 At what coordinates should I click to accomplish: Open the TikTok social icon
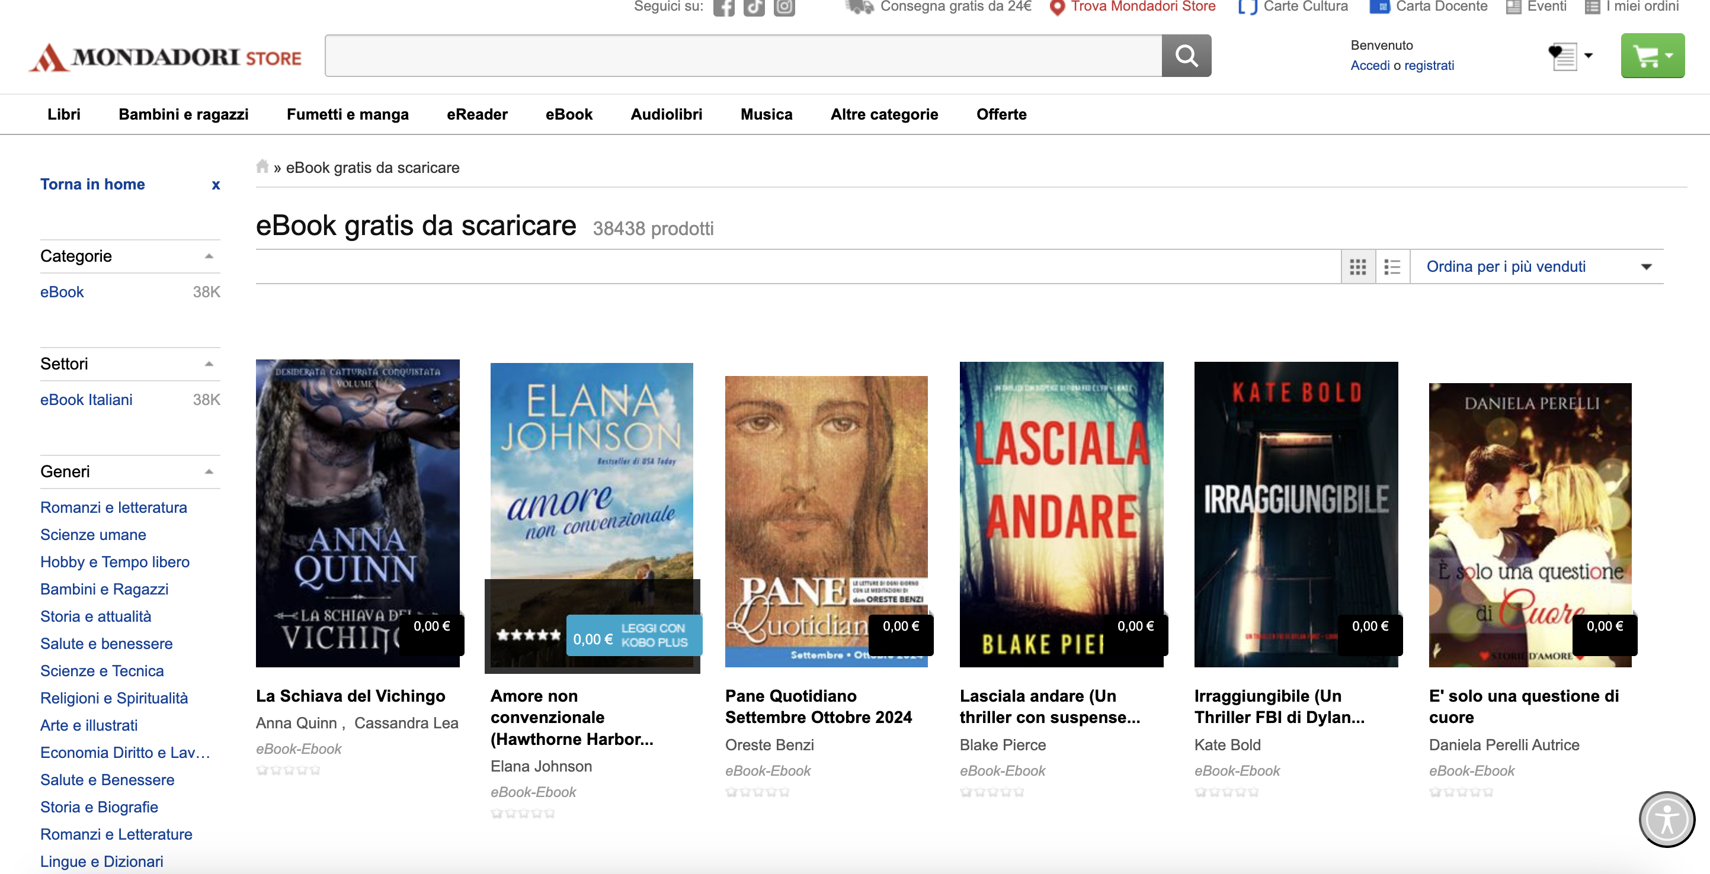tap(754, 7)
